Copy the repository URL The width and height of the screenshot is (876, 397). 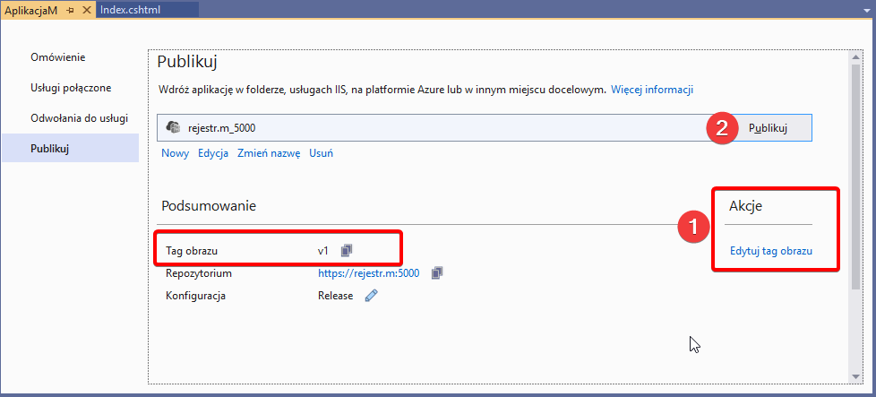(438, 273)
